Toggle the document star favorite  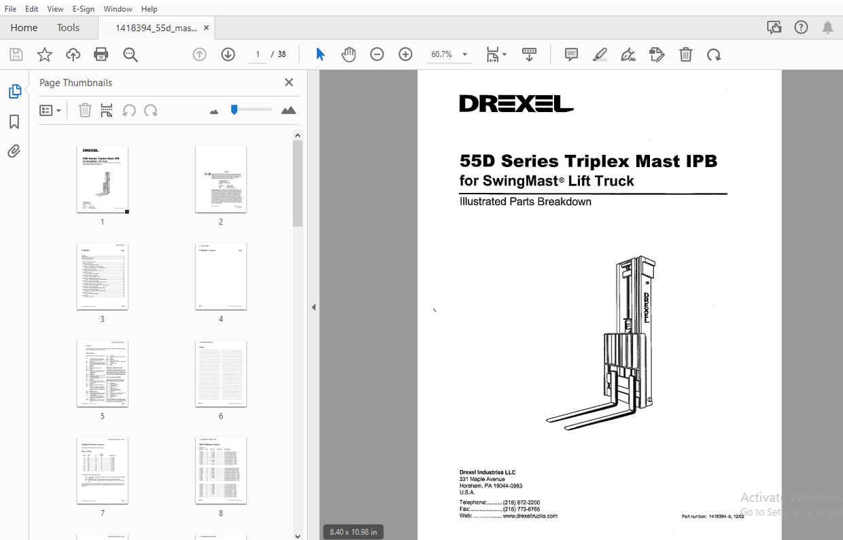44,54
